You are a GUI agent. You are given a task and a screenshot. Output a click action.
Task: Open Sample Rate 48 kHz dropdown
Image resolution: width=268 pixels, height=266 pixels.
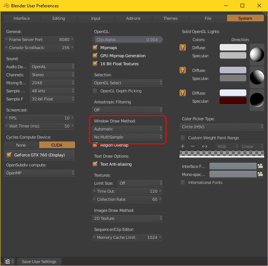[52, 90]
